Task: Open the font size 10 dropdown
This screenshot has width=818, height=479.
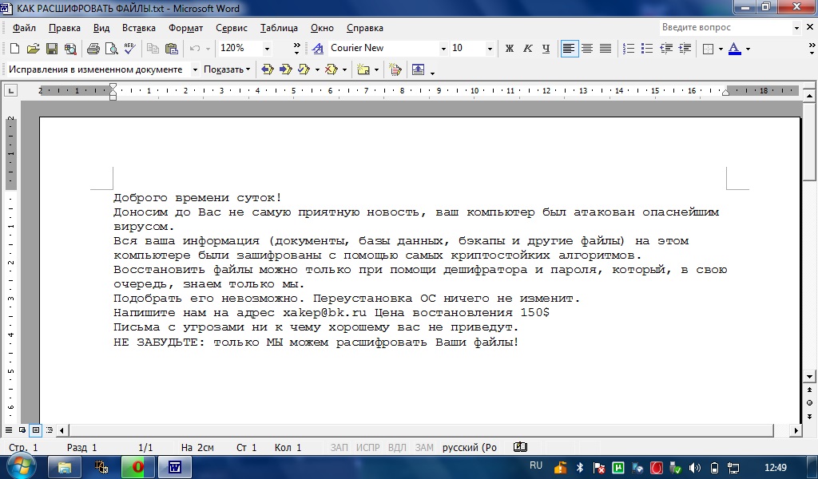Action: click(x=490, y=49)
